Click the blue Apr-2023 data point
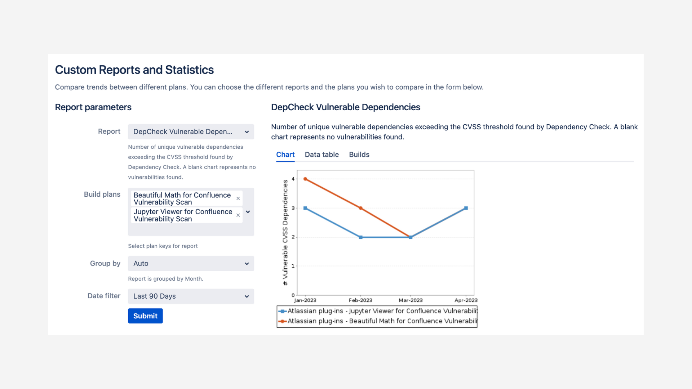Screen dimensions: 692x389 pos(466,208)
